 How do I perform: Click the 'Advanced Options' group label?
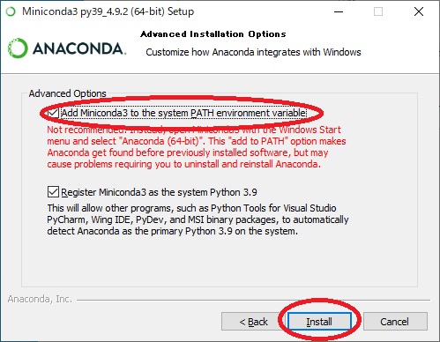(x=68, y=93)
